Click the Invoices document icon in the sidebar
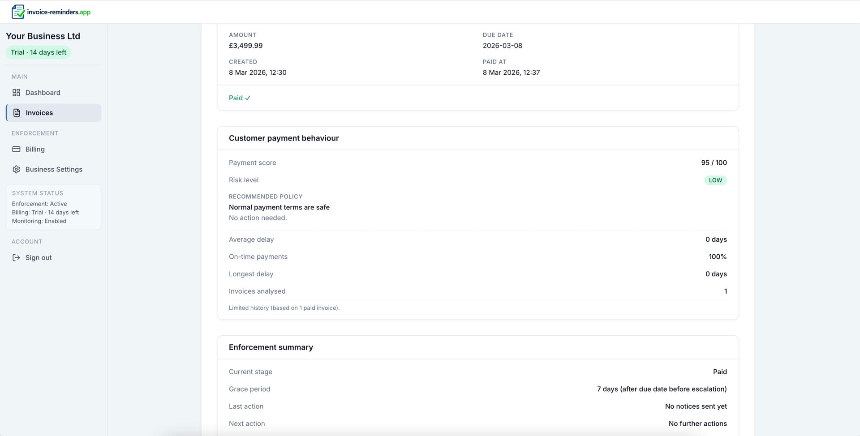 pos(16,113)
